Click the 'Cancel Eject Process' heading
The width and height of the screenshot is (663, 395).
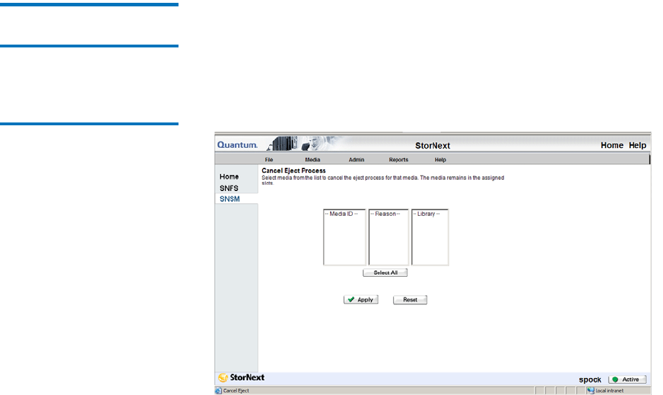[293, 171]
